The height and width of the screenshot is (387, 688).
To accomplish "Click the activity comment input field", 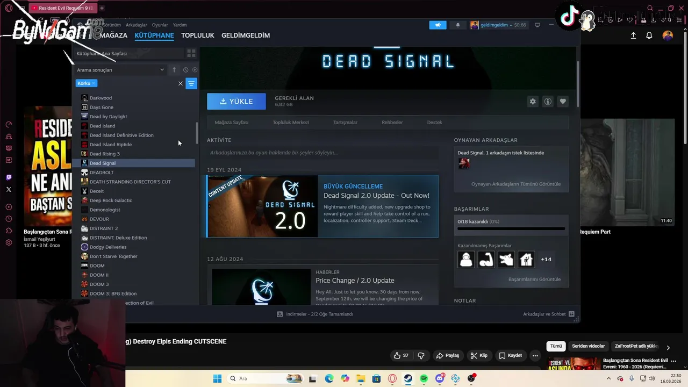I will (x=322, y=153).
